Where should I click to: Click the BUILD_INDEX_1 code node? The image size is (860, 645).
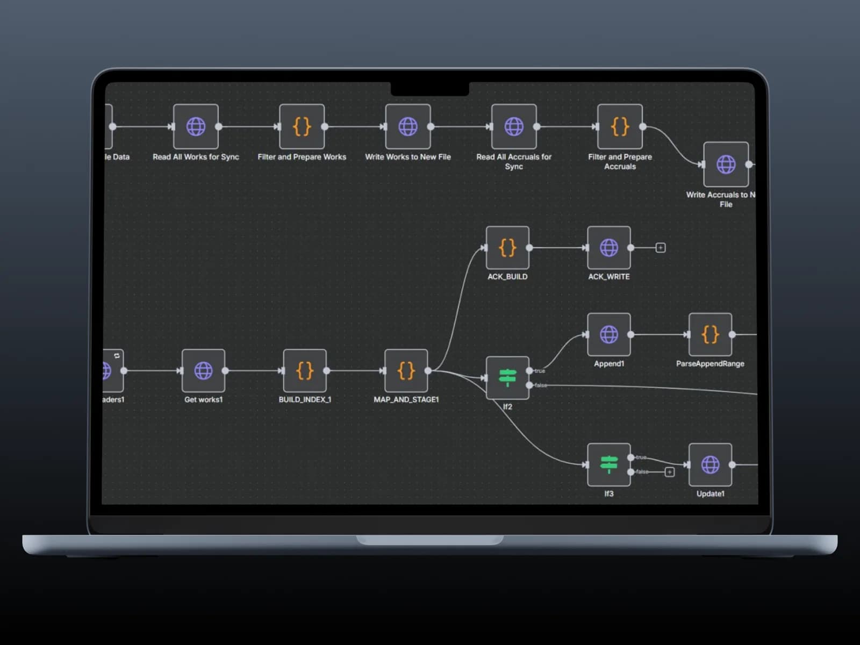pyautogui.click(x=305, y=371)
